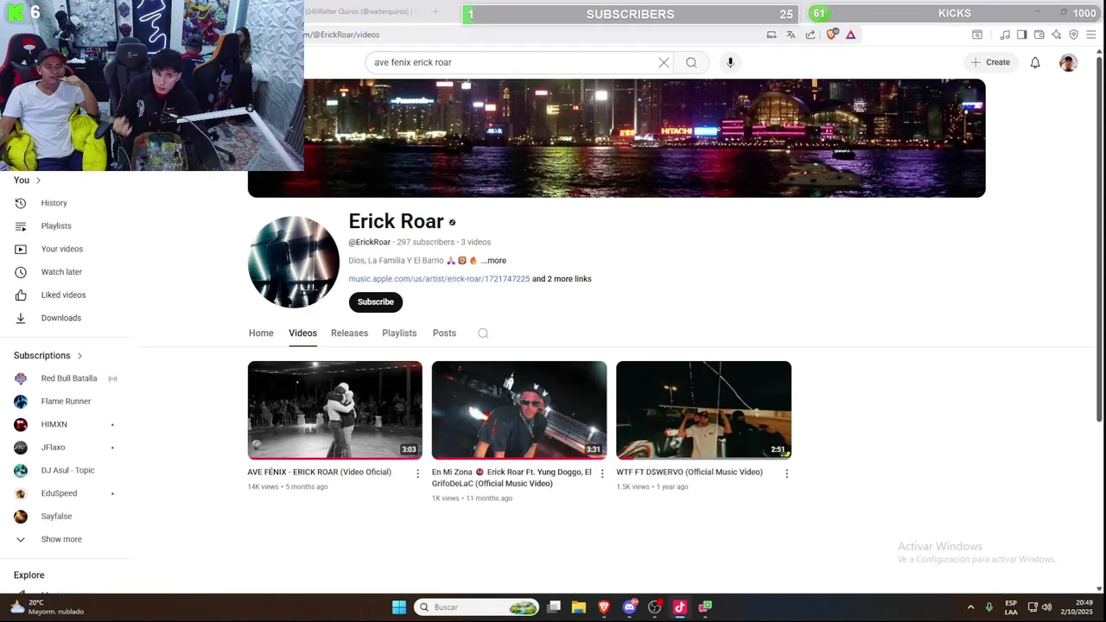Start voice search with microphone
Image resolution: width=1106 pixels, height=622 pixels.
coord(730,62)
